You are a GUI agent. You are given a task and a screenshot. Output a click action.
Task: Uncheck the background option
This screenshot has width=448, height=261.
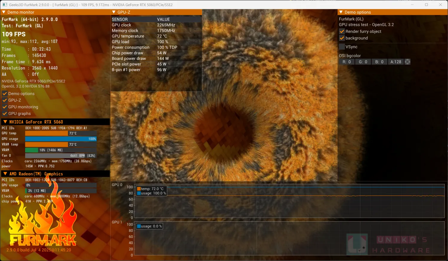[x=342, y=38]
